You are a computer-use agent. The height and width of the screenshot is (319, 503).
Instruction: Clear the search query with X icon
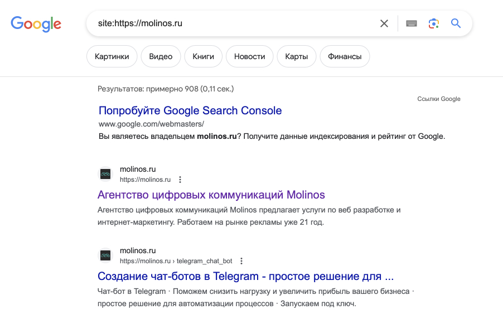pos(384,23)
